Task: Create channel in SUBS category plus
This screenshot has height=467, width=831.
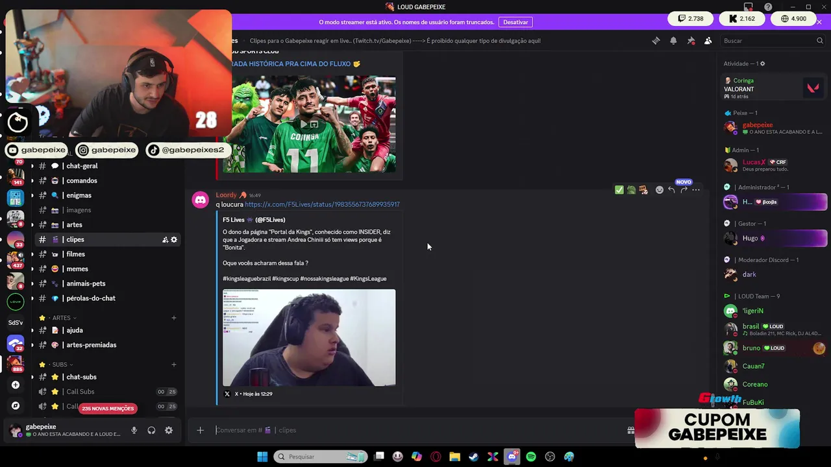Action: (x=173, y=365)
